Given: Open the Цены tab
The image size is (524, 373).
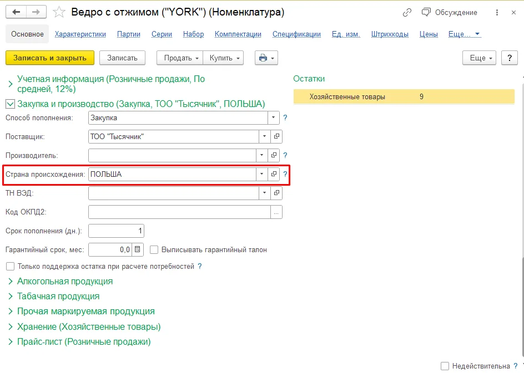Looking at the screenshot, I should coord(429,34).
